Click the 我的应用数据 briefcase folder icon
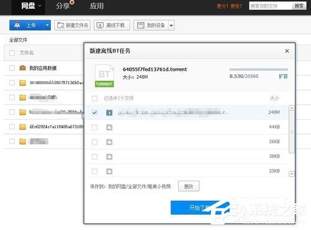 tap(22, 68)
